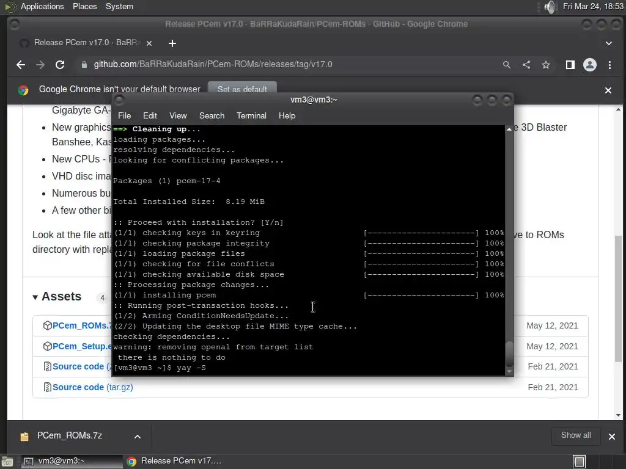Image resolution: width=626 pixels, height=469 pixels.
Task: Open the clock showing Fri Mar 24
Action: click(593, 6)
